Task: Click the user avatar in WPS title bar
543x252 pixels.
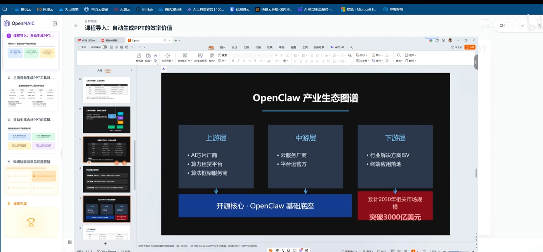Action: pyautogui.click(x=450, y=40)
